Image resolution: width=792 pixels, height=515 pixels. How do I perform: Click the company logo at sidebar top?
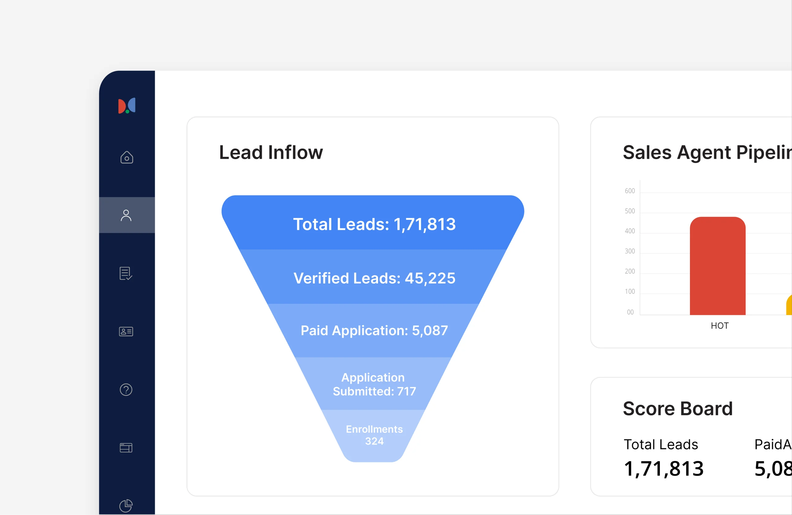127,106
